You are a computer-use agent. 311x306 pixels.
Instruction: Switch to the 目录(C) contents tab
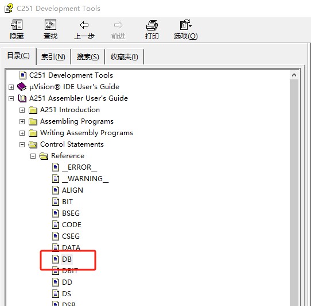pos(18,56)
